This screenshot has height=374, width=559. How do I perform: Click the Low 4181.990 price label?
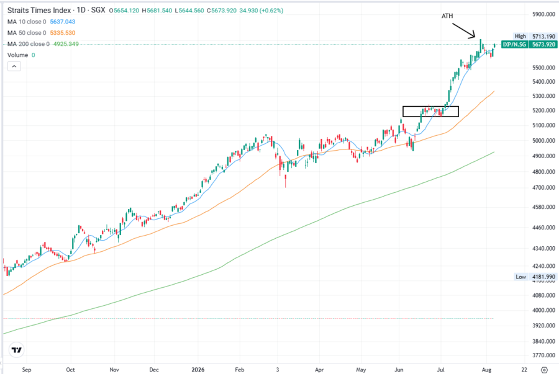tap(535, 277)
